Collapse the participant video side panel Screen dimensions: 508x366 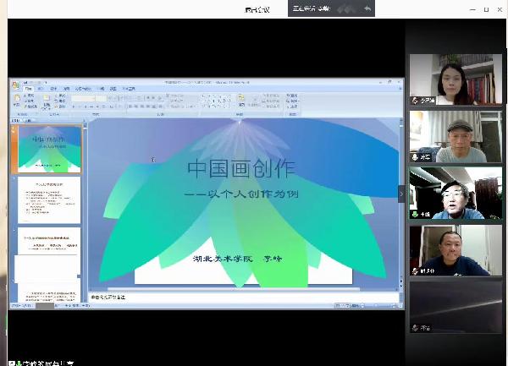point(401,194)
